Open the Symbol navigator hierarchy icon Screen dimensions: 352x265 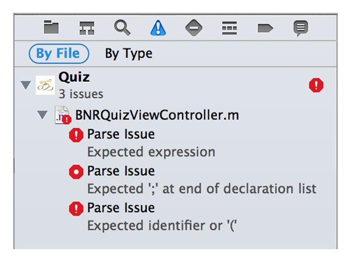tap(87, 28)
